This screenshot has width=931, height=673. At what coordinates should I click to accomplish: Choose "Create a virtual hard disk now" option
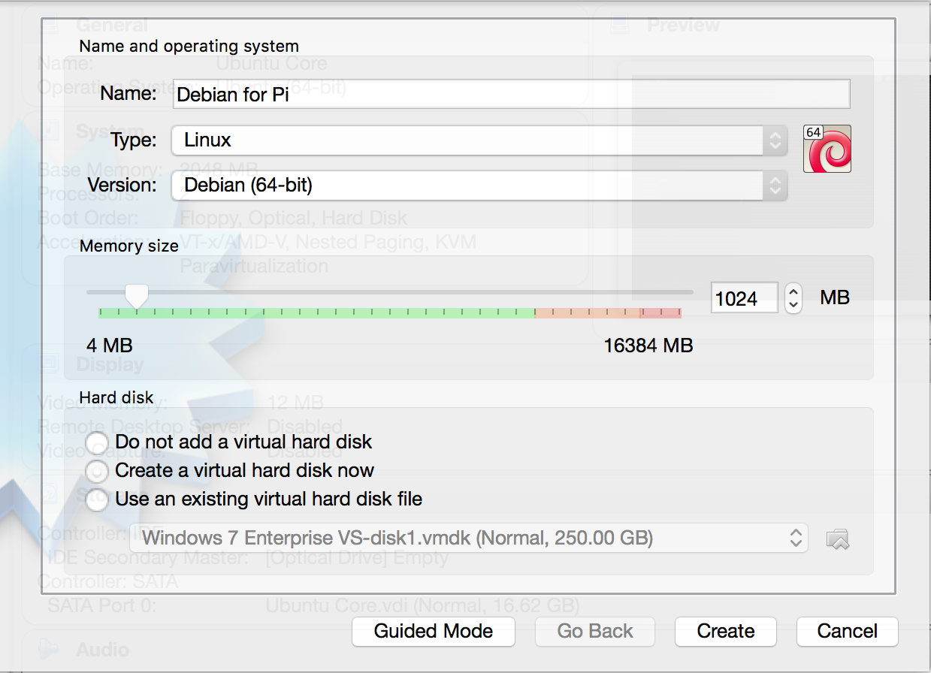(97, 471)
